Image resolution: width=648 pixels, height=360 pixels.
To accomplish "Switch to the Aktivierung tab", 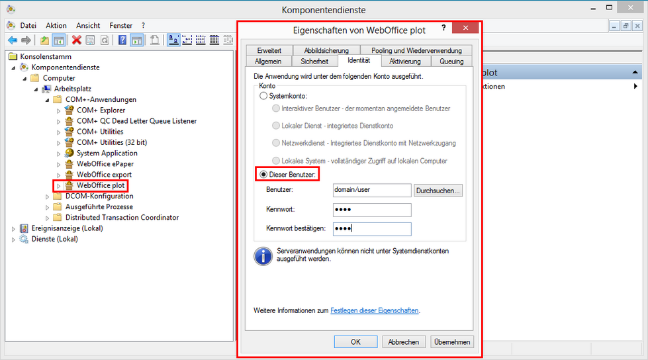I will [x=405, y=61].
